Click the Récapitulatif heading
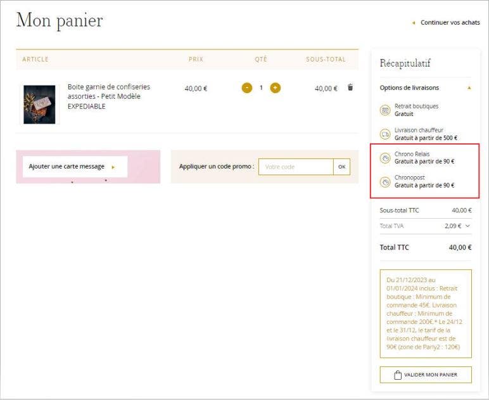489x400 pixels. tap(405, 63)
